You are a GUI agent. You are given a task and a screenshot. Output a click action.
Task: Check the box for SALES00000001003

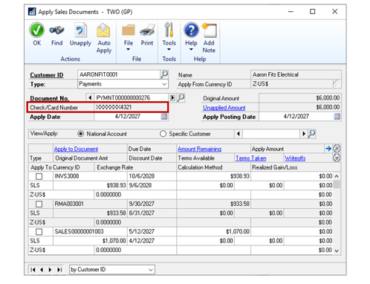(39, 232)
